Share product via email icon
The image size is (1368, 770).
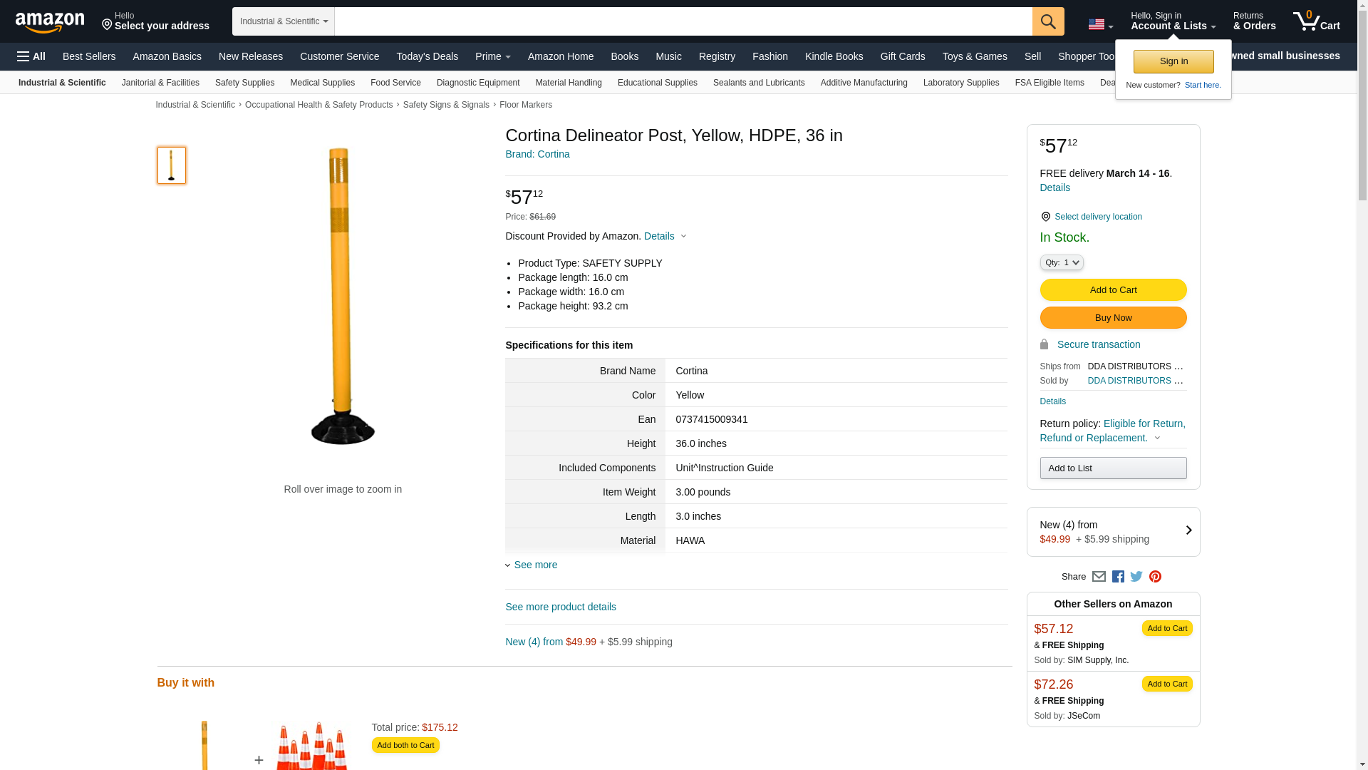(1099, 577)
